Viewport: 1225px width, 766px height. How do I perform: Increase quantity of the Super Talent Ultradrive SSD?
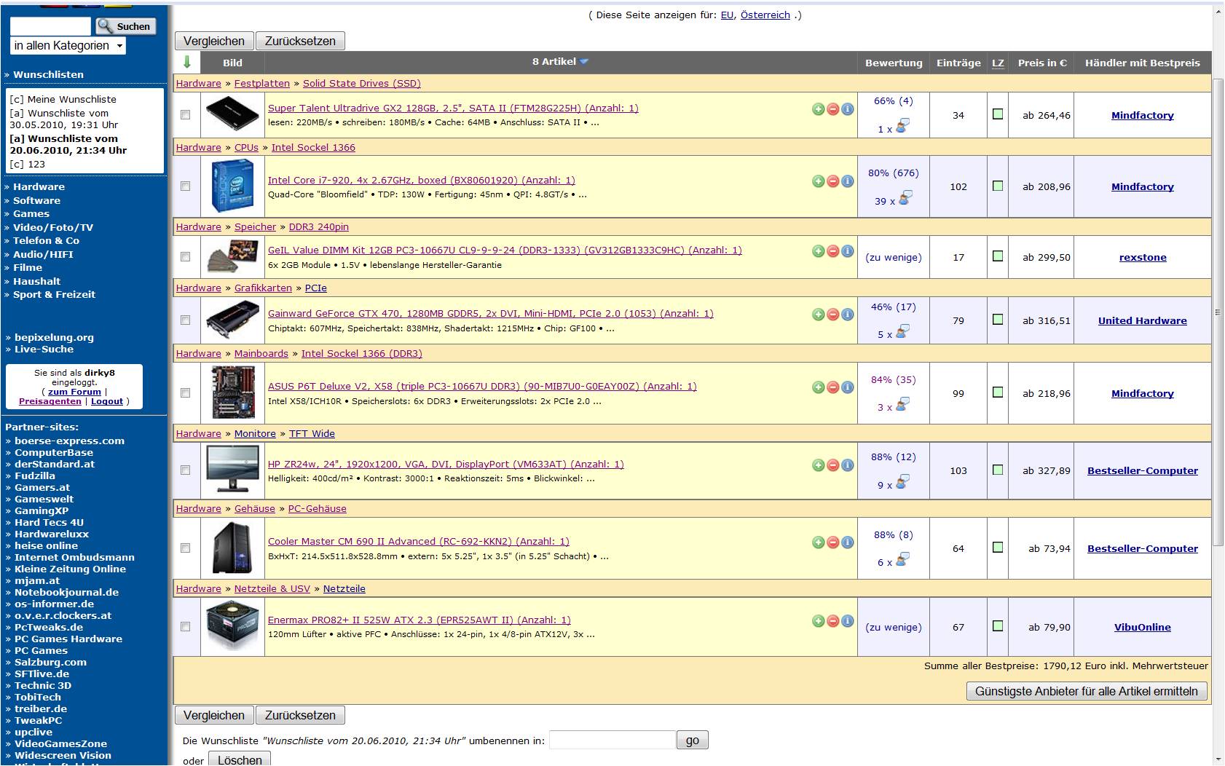pos(819,109)
